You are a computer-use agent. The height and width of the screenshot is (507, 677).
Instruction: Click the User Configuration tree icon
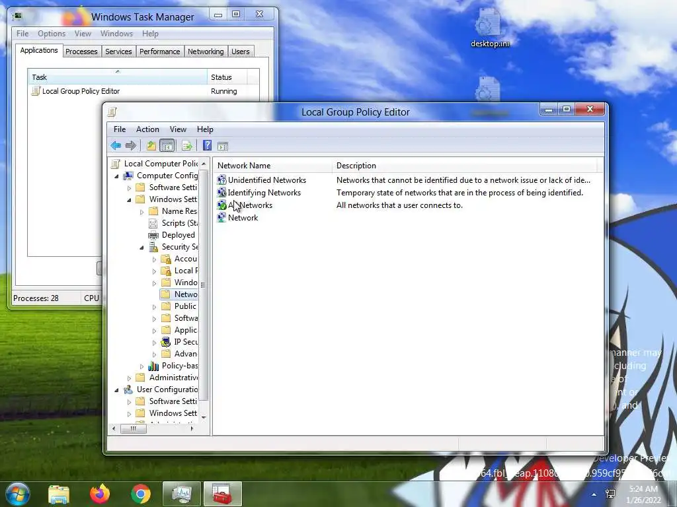128,389
